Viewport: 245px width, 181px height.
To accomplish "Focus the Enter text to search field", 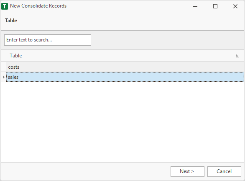I will click(x=48, y=40).
